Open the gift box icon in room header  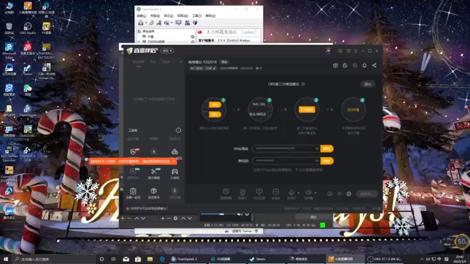tap(335, 65)
